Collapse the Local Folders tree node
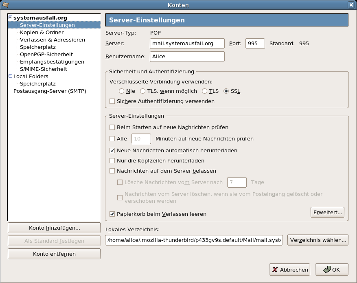This screenshot has height=283, width=357. tap(10, 76)
